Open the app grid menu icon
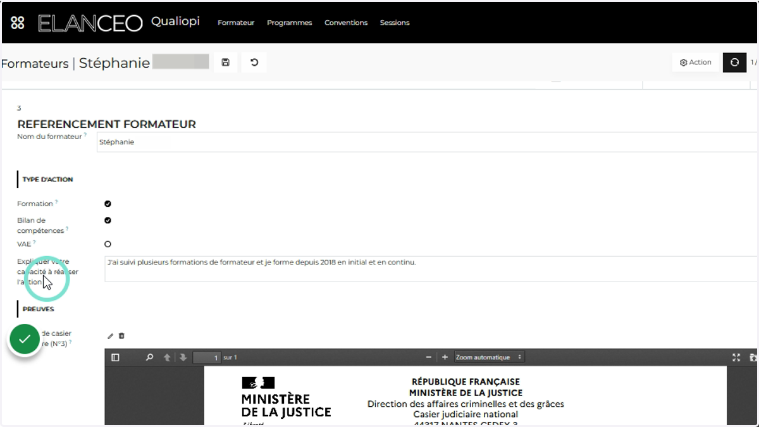The image size is (759, 427). coord(18,23)
